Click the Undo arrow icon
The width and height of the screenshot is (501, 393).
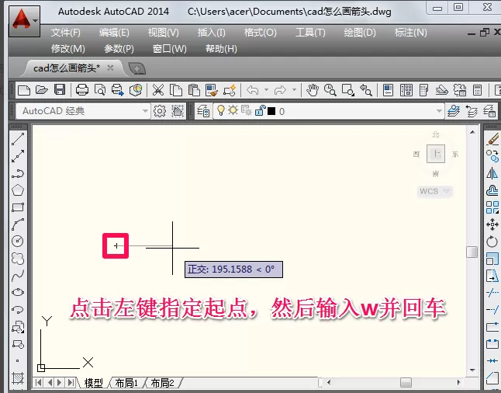[252, 90]
